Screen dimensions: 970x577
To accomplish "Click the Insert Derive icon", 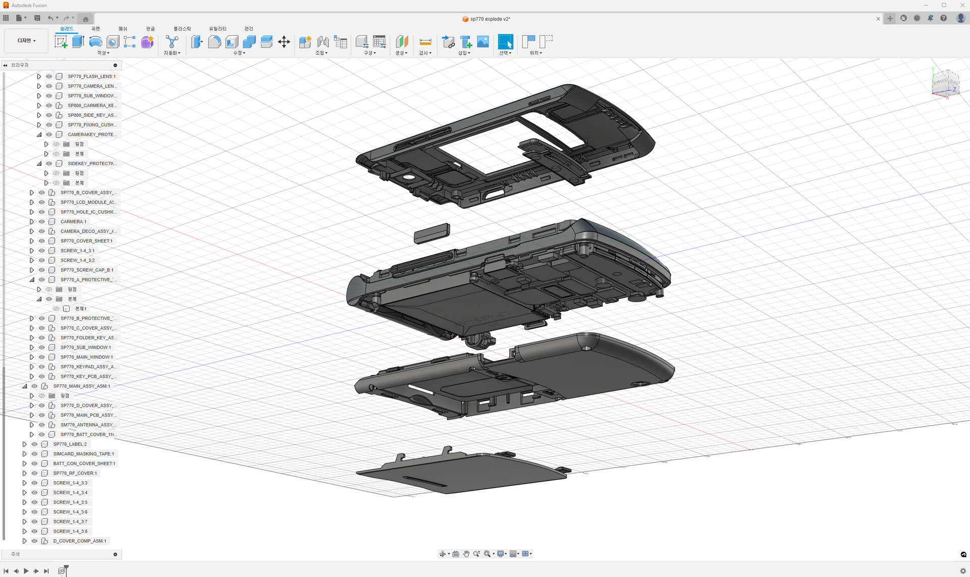I will 448,41.
